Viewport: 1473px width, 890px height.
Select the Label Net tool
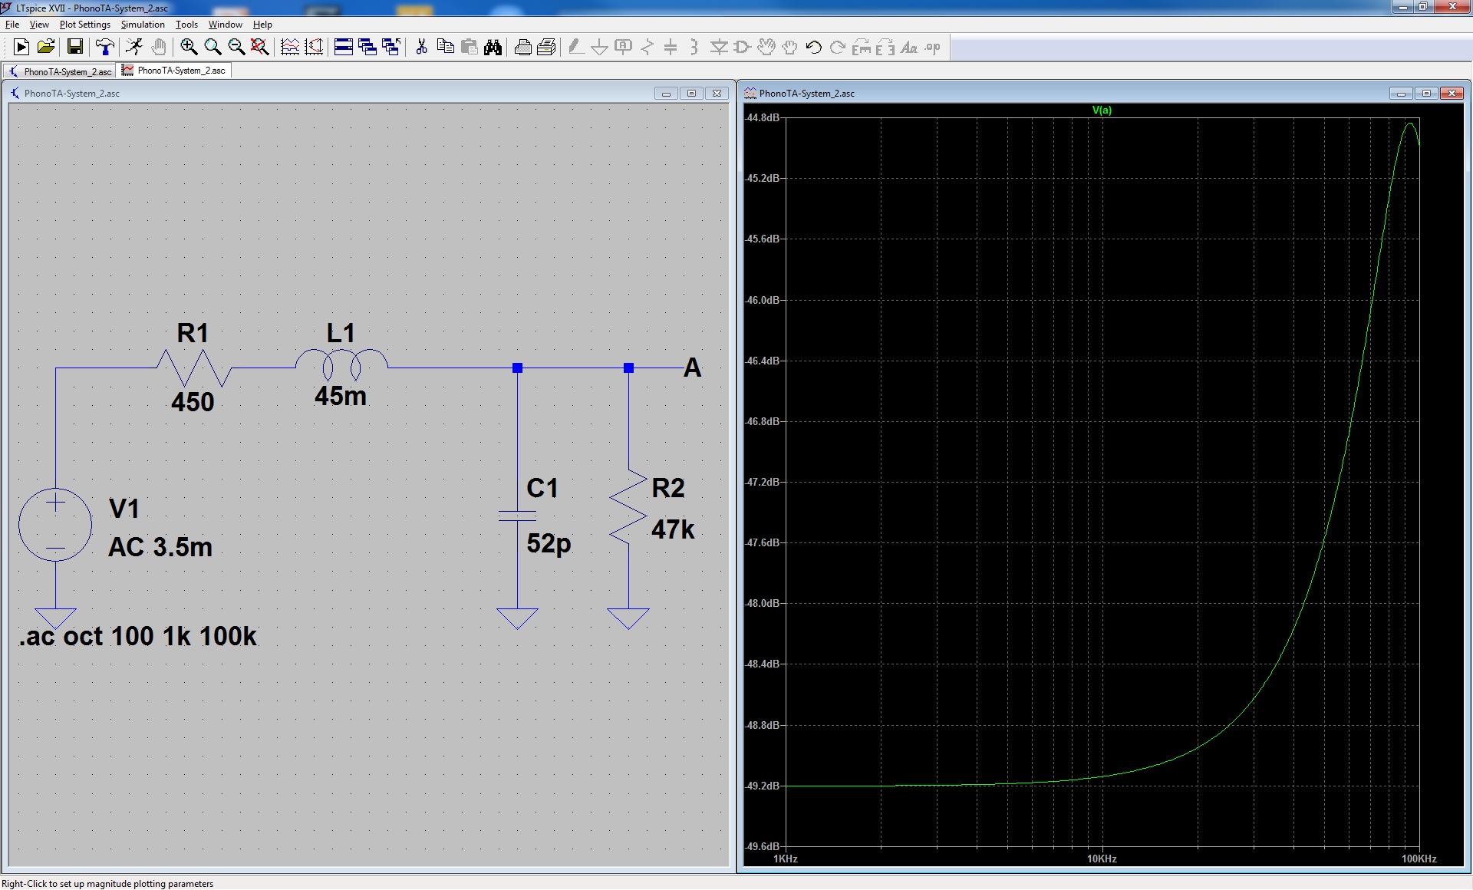(x=623, y=48)
